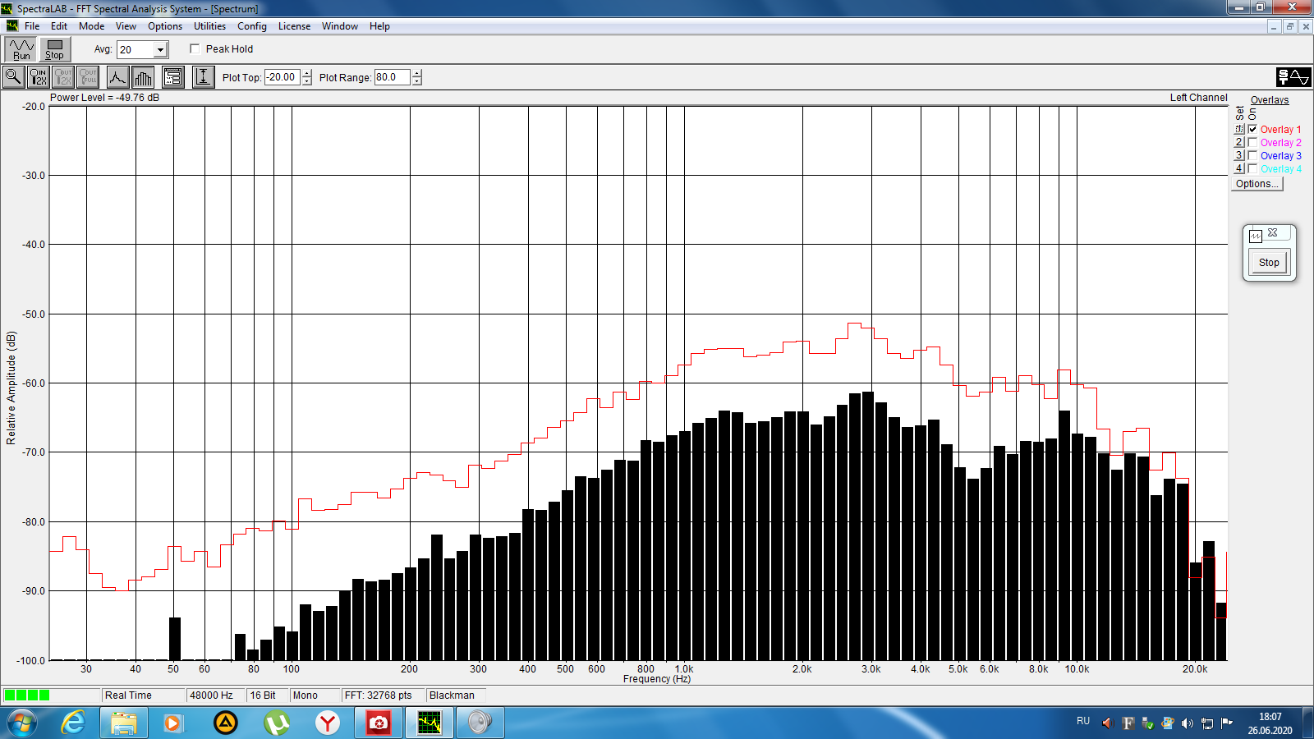Viewport: 1314px width, 739px height.
Task: Click the RU language indicator
Action: (x=1083, y=722)
